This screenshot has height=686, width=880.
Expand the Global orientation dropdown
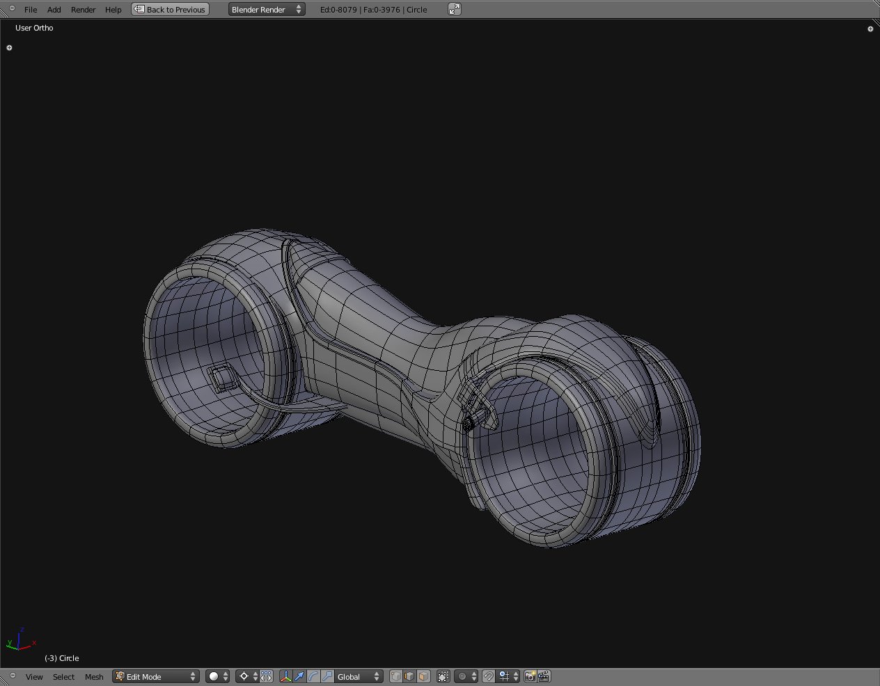point(359,676)
